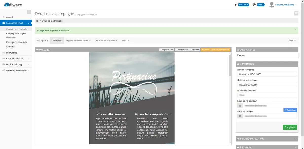Click the '0 contact' text
The image size is (304, 149).
point(241,55)
